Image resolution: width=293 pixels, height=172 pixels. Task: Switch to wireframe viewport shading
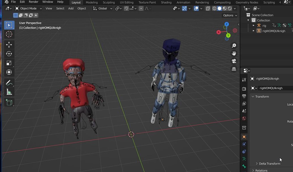[x=214, y=8]
